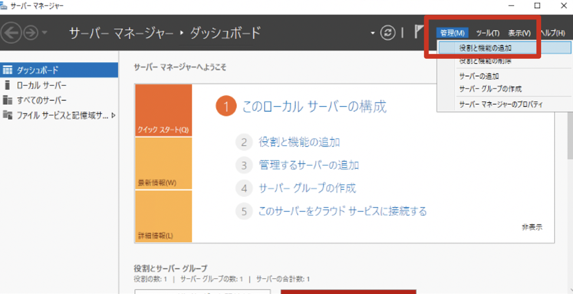Screen dimensions: 573x294
Task: Select ダッシュボード in the sidebar
Action: (x=59, y=70)
